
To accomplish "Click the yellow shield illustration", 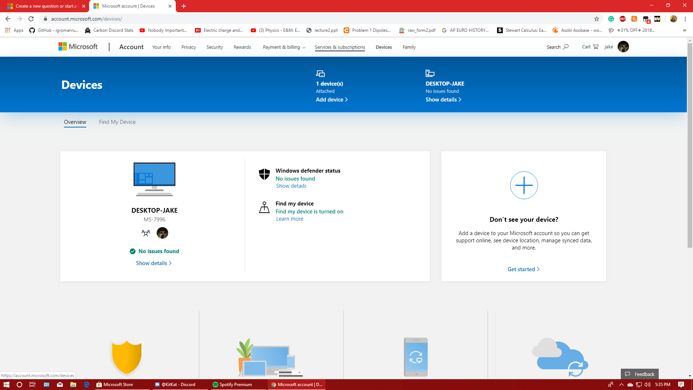I will pyautogui.click(x=126, y=357).
